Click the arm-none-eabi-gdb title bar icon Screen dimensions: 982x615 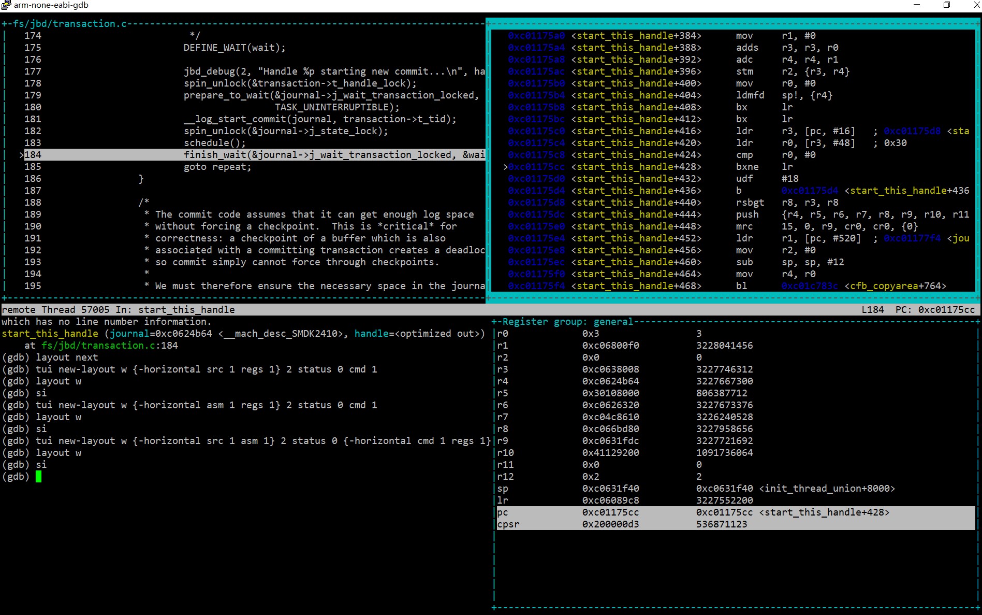[x=6, y=5]
